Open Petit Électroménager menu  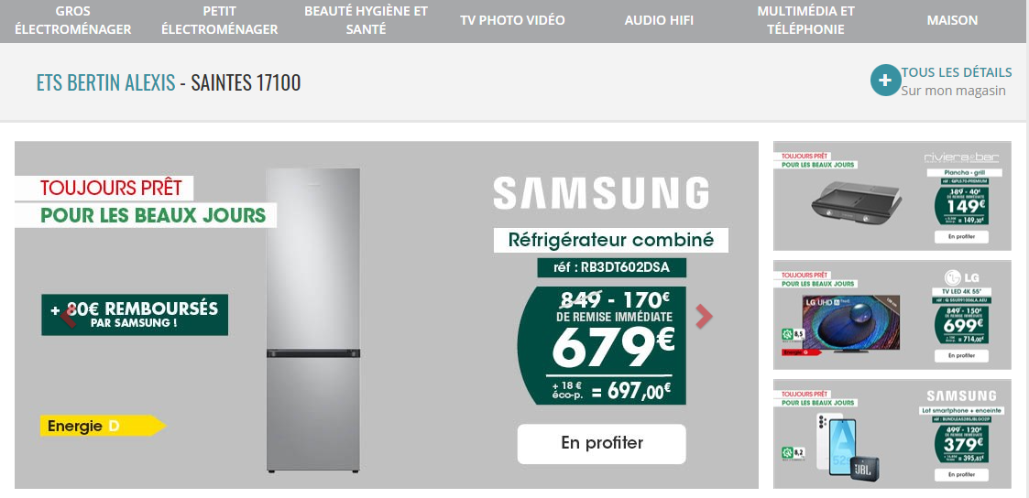[219, 20]
